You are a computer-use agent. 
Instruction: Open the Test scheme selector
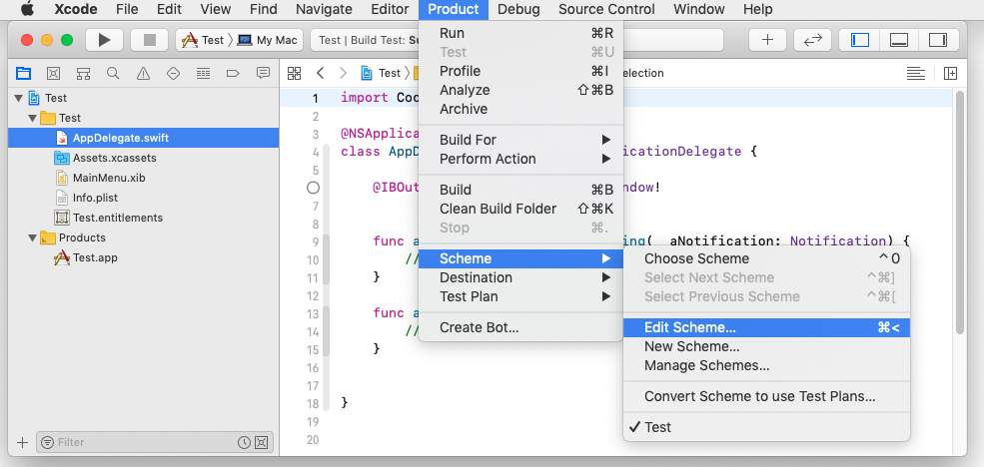click(202, 40)
